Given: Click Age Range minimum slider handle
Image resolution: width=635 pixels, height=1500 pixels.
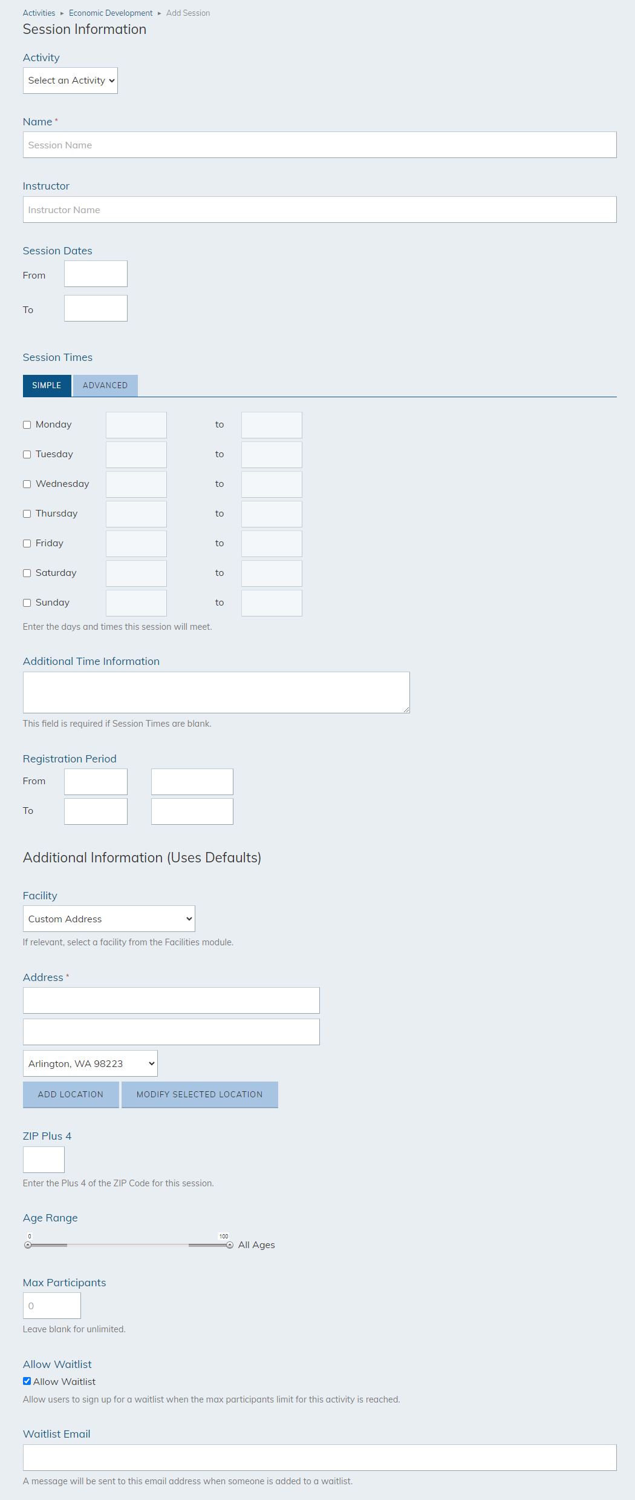Looking at the screenshot, I should 28,1245.
